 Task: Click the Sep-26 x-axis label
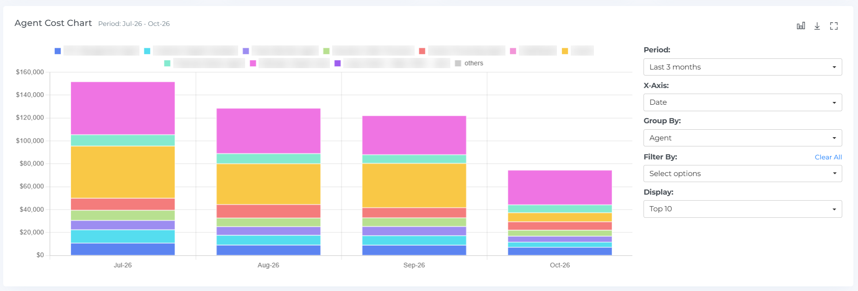point(414,266)
